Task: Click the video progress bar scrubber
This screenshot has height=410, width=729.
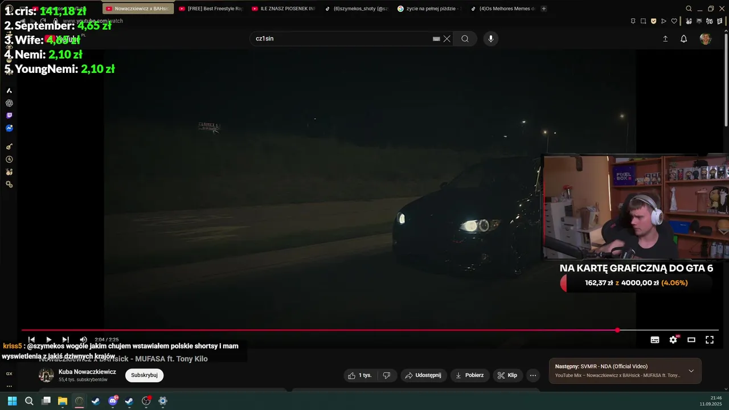Action: [617, 330]
